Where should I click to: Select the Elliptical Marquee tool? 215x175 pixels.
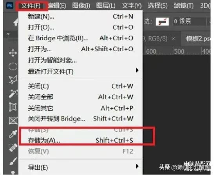[x=13, y=67]
